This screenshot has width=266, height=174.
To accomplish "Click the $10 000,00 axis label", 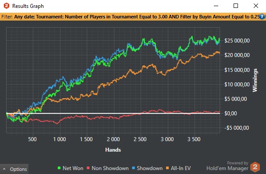I will tap(237, 85).
